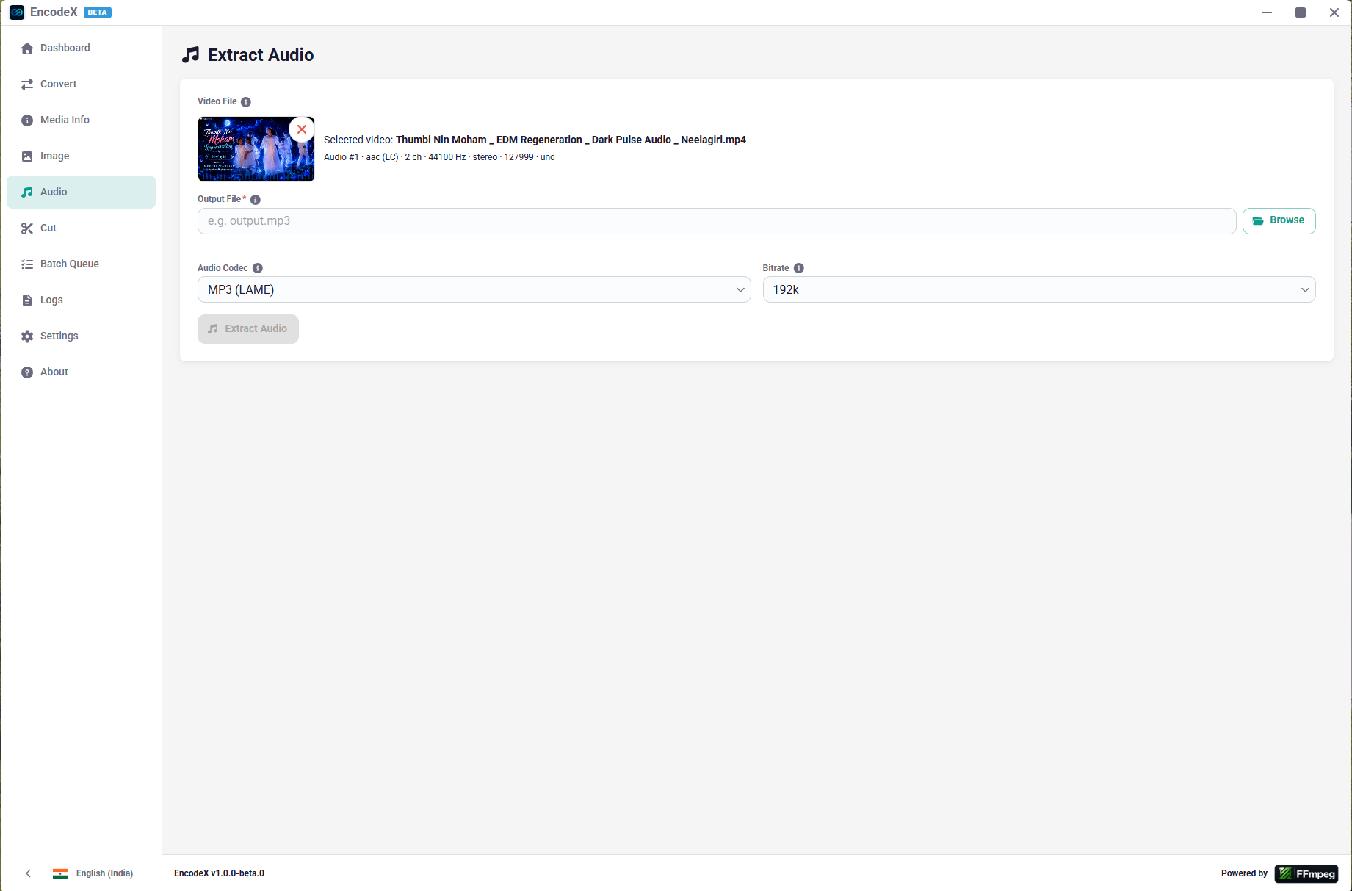This screenshot has height=891, width=1352.
Task: Click the info icon next to Video File
Action: pyautogui.click(x=246, y=102)
